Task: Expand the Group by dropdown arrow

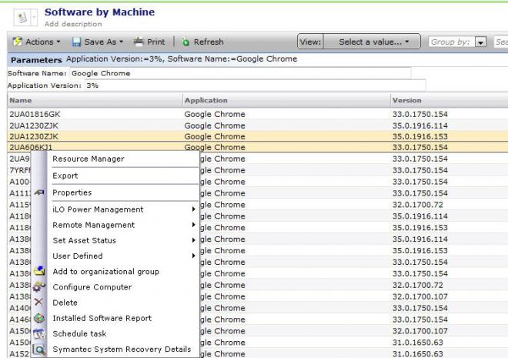Action: coord(481,42)
